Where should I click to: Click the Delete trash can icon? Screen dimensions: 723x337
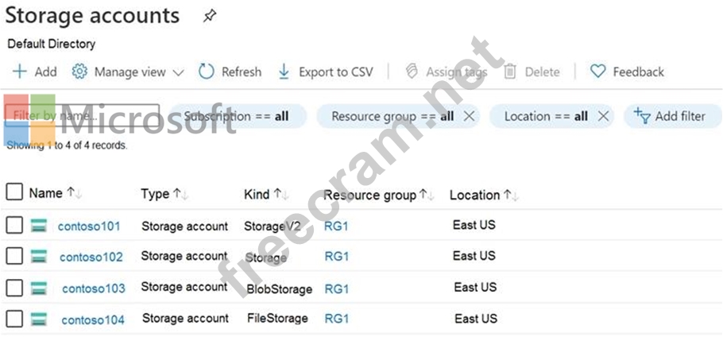510,72
